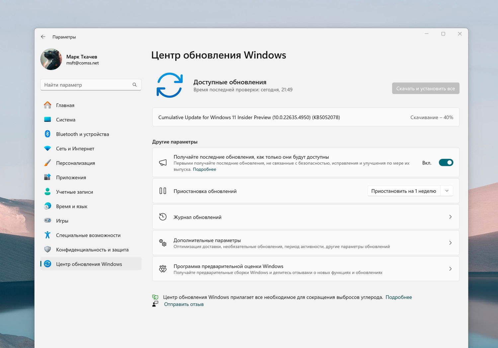Turn off the latest updates toggle switch
Image resolution: width=498 pixels, height=348 pixels.
click(x=446, y=163)
